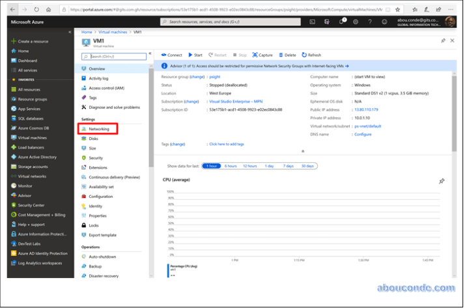Image resolution: width=465 pixels, height=308 pixels.
Task: Collapse the VM1 resource menu pane
Action: pos(150,53)
